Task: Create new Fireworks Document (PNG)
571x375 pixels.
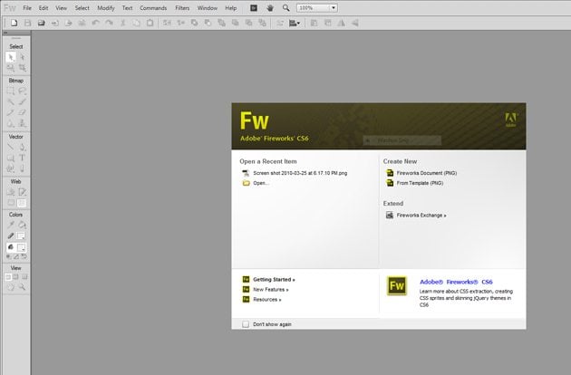Action: click(x=420, y=172)
